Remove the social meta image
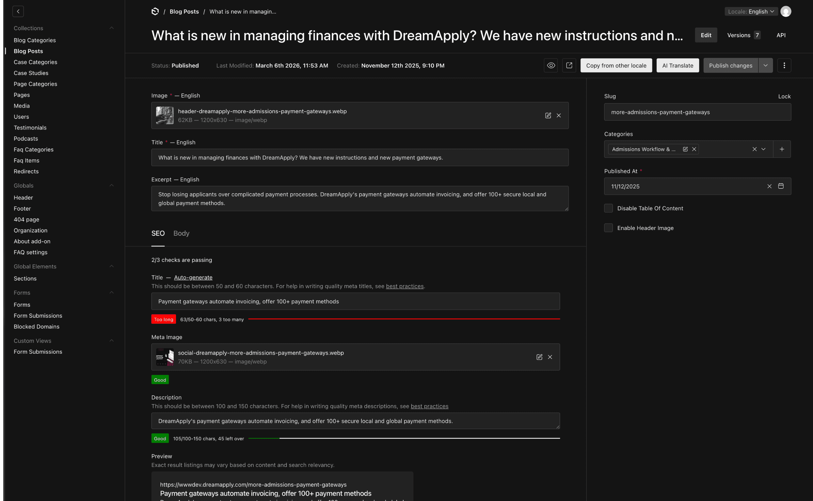 click(550, 357)
